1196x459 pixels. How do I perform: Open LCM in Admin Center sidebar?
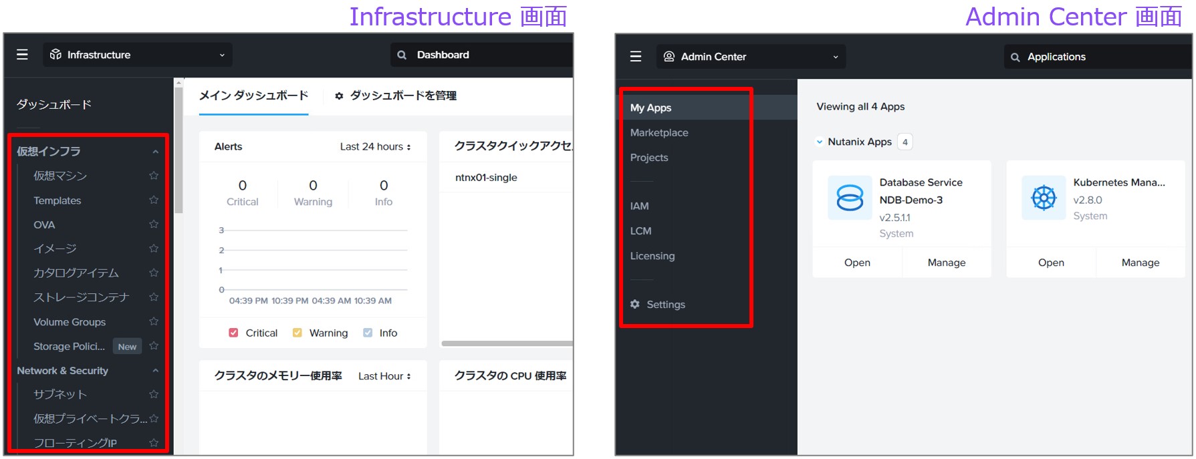point(640,231)
